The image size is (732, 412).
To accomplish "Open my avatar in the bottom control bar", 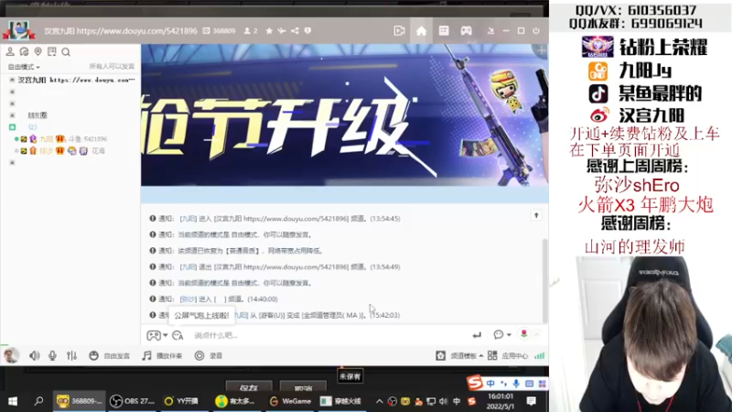I will click(11, 356).
